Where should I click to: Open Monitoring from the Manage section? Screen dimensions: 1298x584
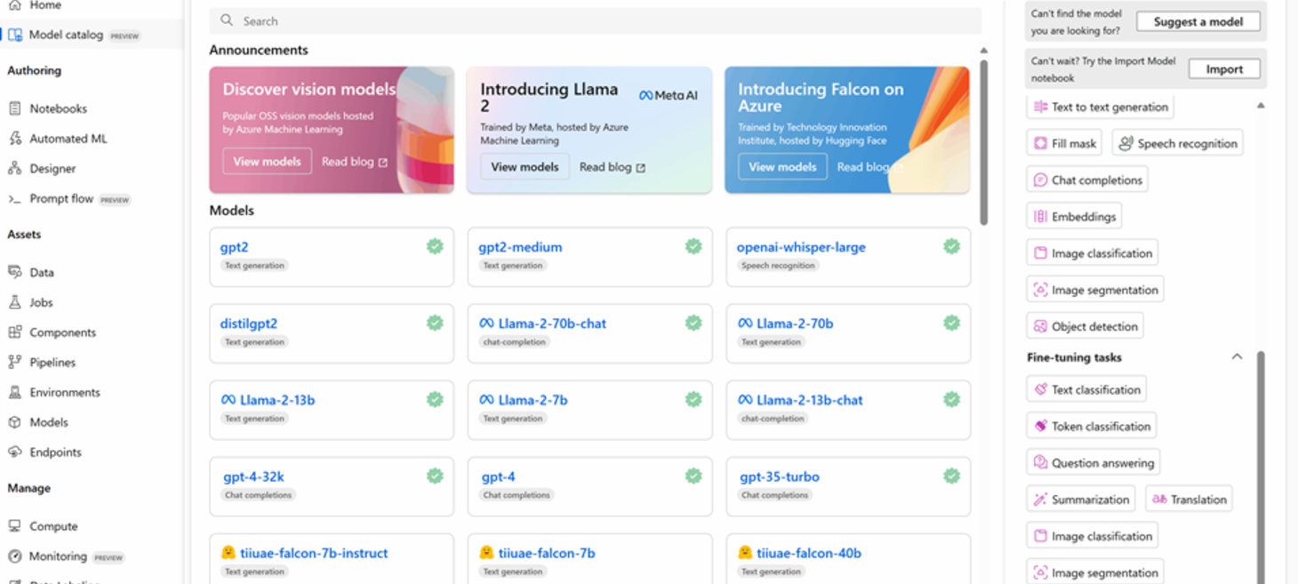pos(17,556)
